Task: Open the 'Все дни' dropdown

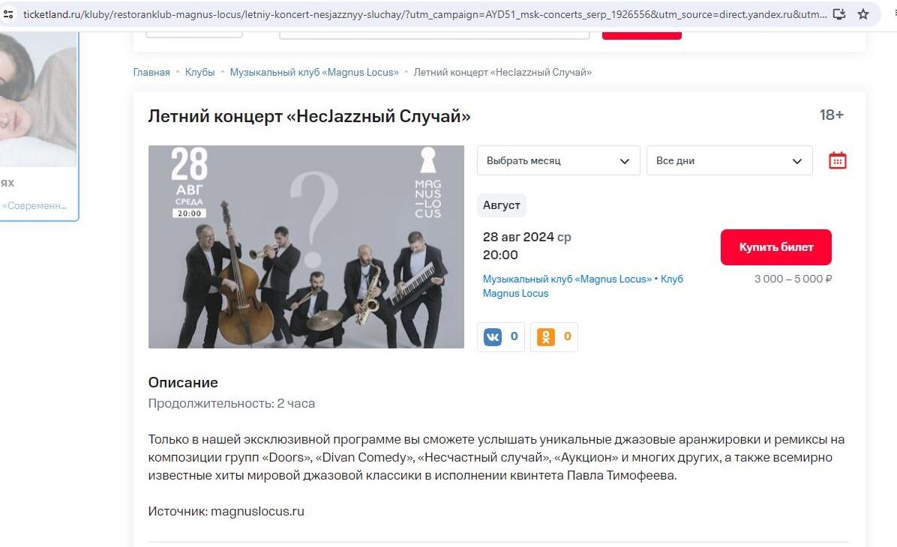Action: [x=730, y=160]
